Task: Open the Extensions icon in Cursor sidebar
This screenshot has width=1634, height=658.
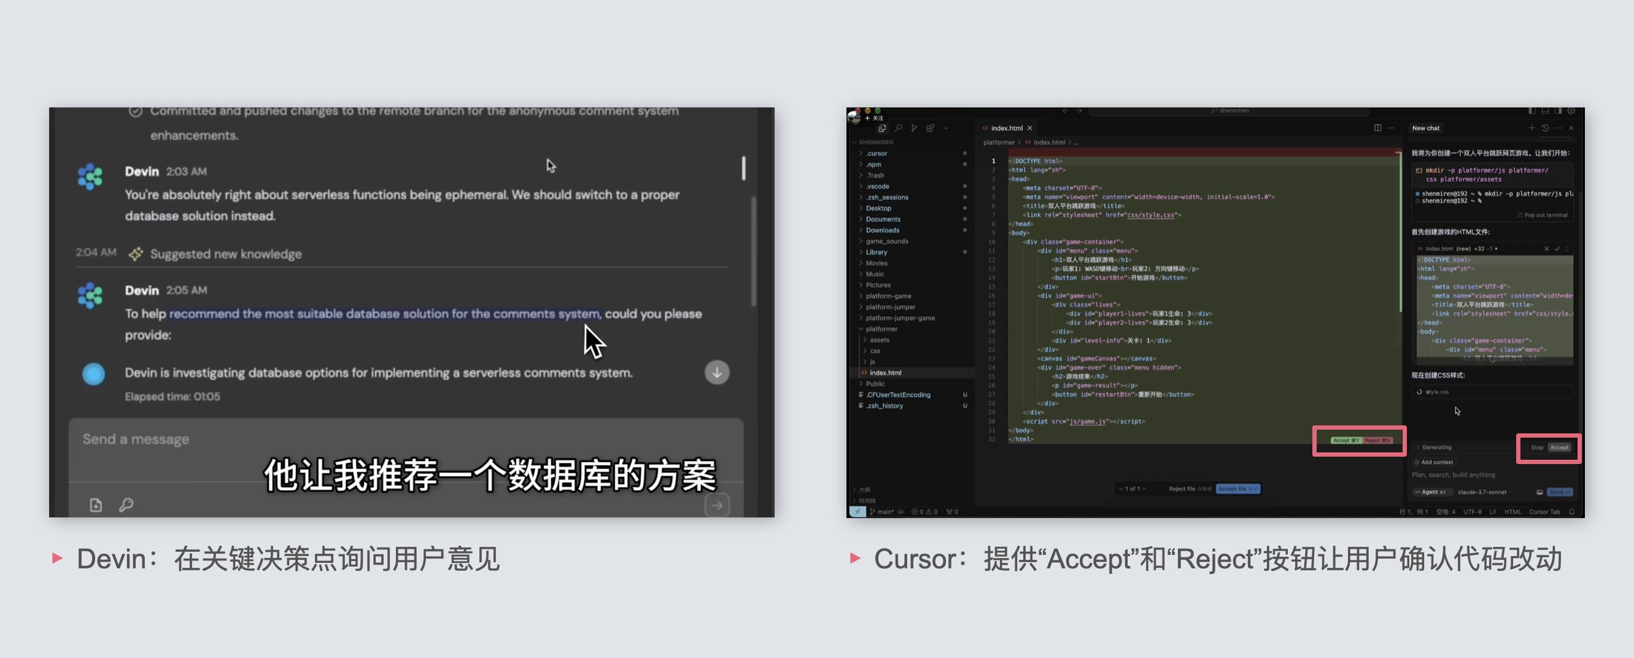Action: [930, 128]
